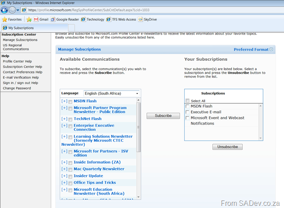Screen dimensions: 284x208
Task: Click Available Communications scroll-down arrow
Action: [x=138, y=197]
